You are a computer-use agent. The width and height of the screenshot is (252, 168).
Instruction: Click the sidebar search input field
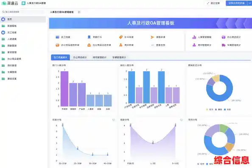23,12
